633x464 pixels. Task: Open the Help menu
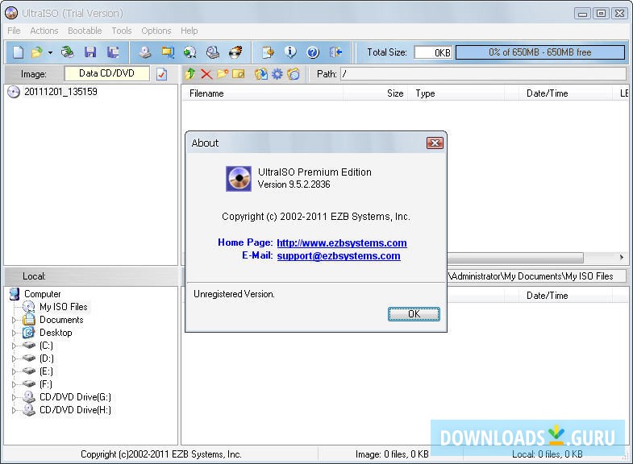[x=189, y=31]
